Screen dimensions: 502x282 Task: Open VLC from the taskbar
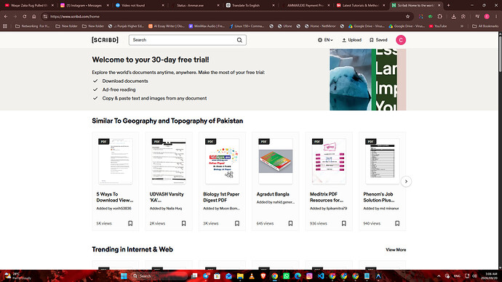pos(252,276)
